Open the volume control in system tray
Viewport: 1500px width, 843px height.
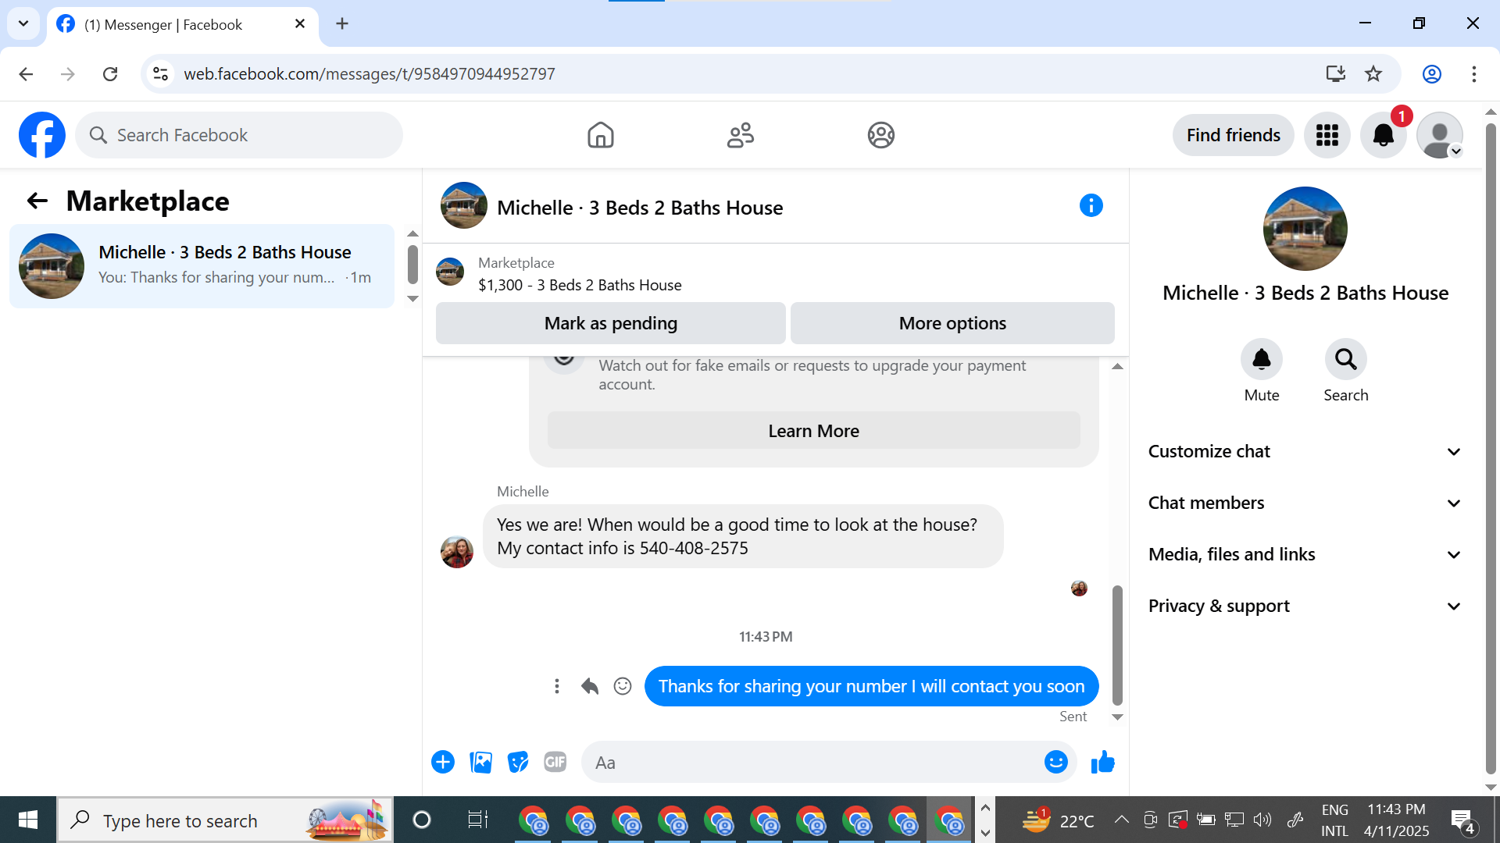(1262, 820)
